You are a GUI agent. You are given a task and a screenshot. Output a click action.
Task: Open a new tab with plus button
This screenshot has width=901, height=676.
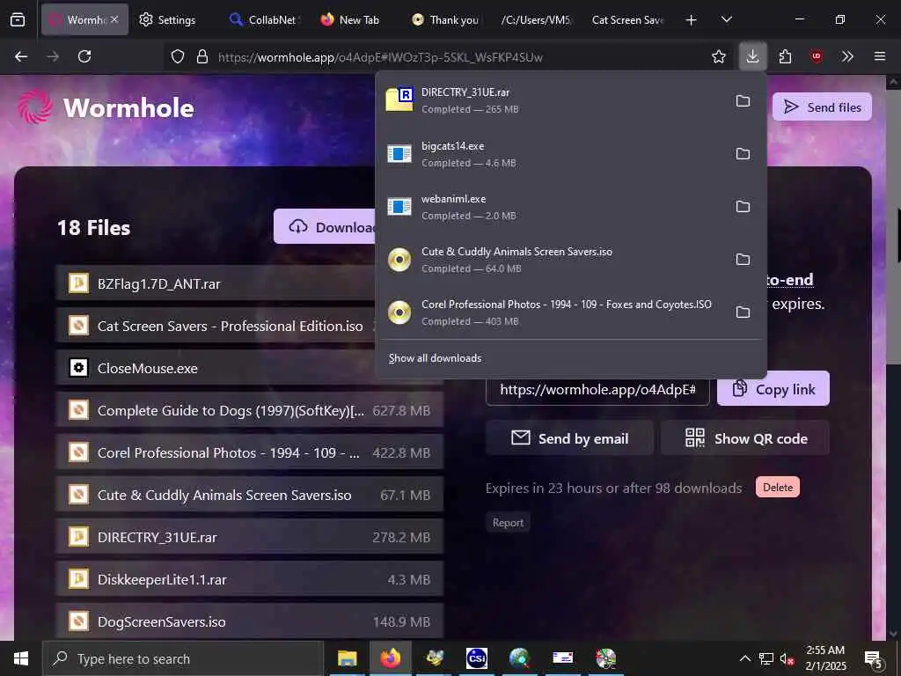pos(692,20)
